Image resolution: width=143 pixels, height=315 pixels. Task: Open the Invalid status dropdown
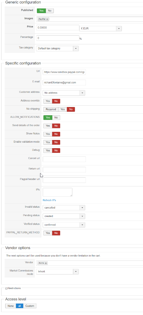(x=64, y=208)
